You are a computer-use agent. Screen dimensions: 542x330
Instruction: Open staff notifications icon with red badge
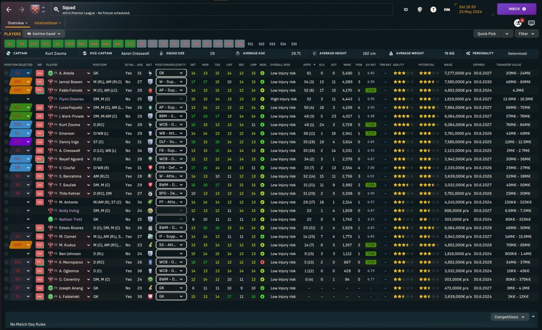(518, 23)
